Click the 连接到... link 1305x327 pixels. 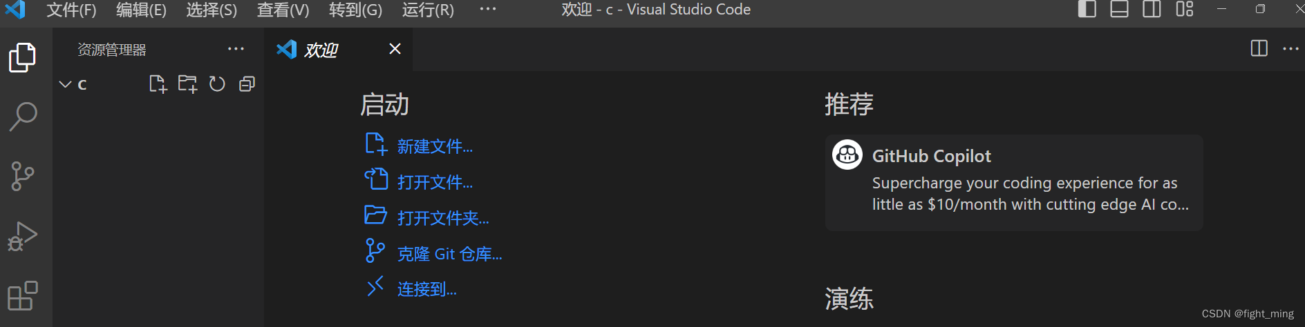click(427, 289)
